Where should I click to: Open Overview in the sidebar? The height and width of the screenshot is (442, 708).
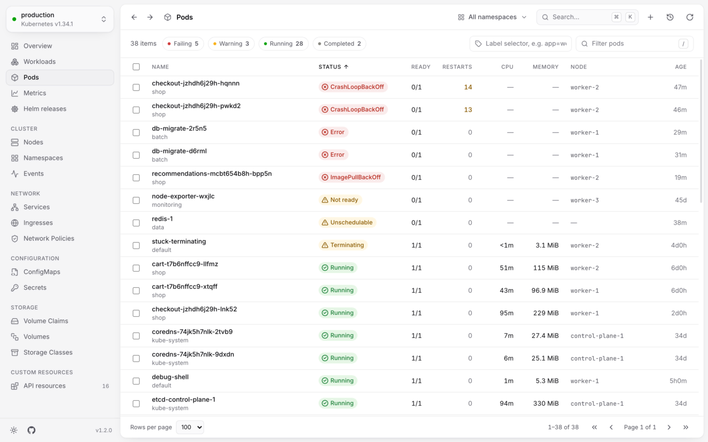pyautogui.click(x=60, y=46)
